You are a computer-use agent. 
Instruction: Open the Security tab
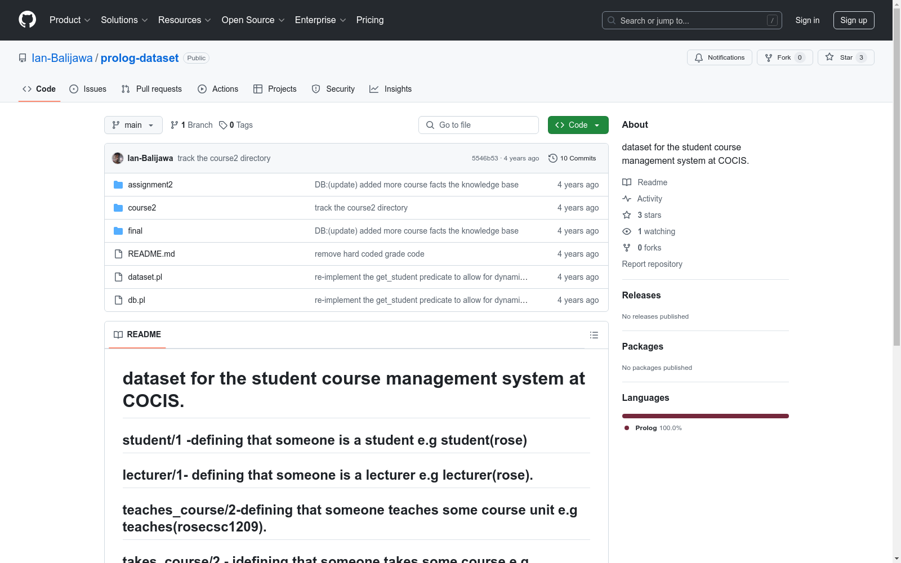tap(333, 89)
